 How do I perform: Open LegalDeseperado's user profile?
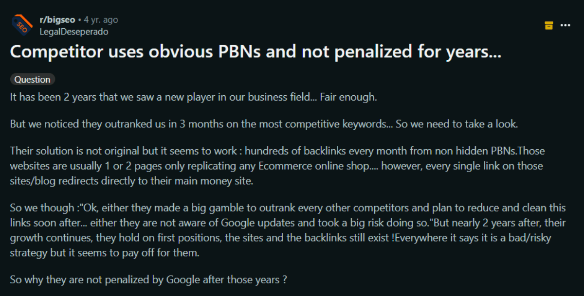[73, 32]
